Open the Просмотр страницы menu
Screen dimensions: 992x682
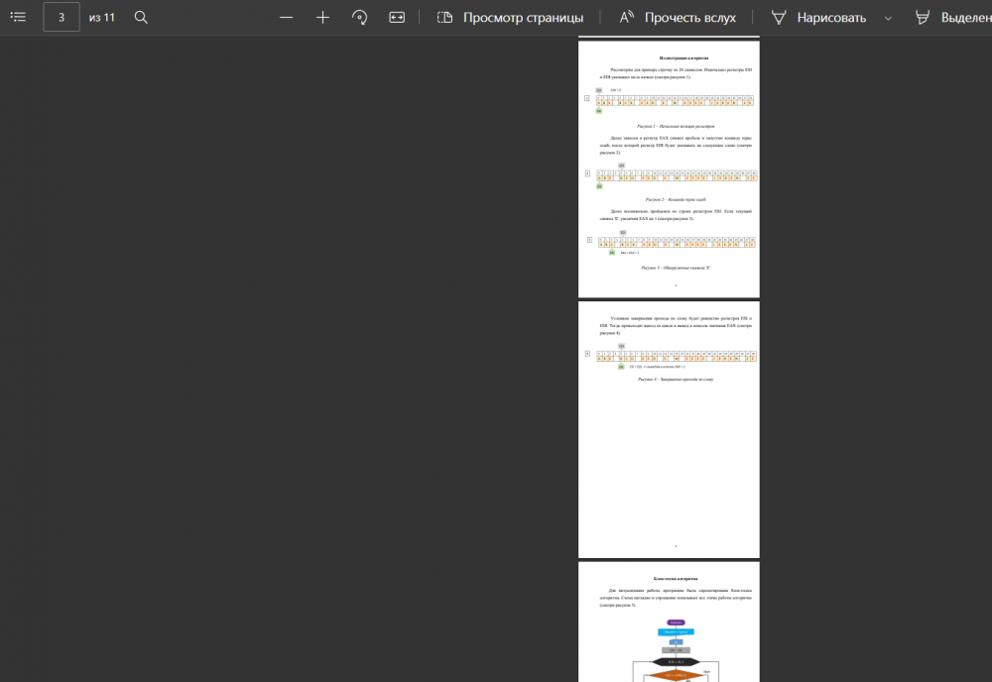[x=510, y=17]
